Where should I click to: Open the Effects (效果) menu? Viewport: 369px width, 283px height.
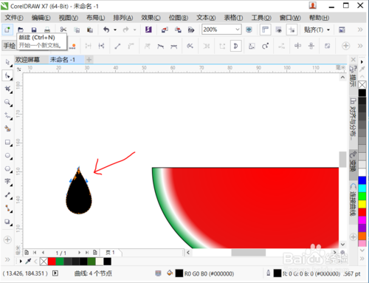[151, 18]
